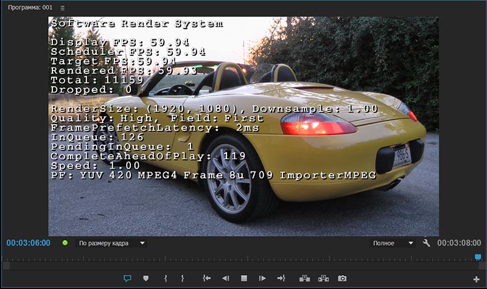Open the button editor plus icon
The height and width of the screenshot is (289, 487).
(476, 279)
